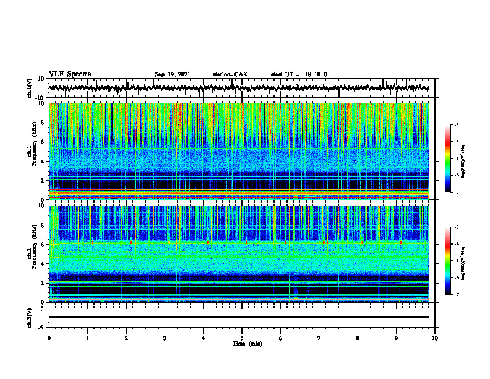Click the "10" tick on the time axis
Viewport: 490px width, 379px height.
[435, 338]
